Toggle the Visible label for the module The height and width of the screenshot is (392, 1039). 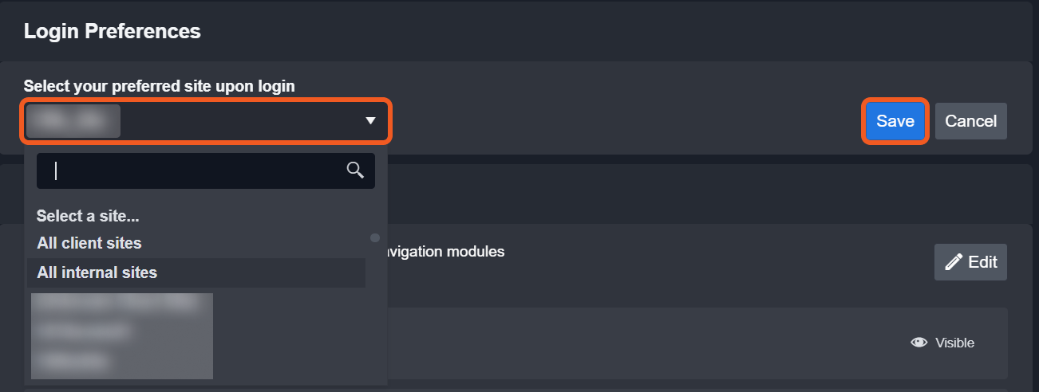click(x=954, y=343)
